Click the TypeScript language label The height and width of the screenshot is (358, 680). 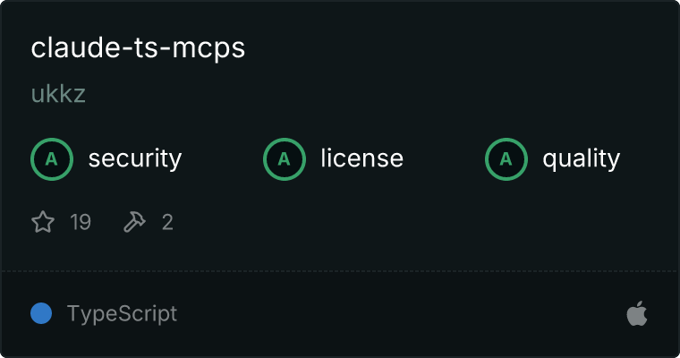(122, 314)
